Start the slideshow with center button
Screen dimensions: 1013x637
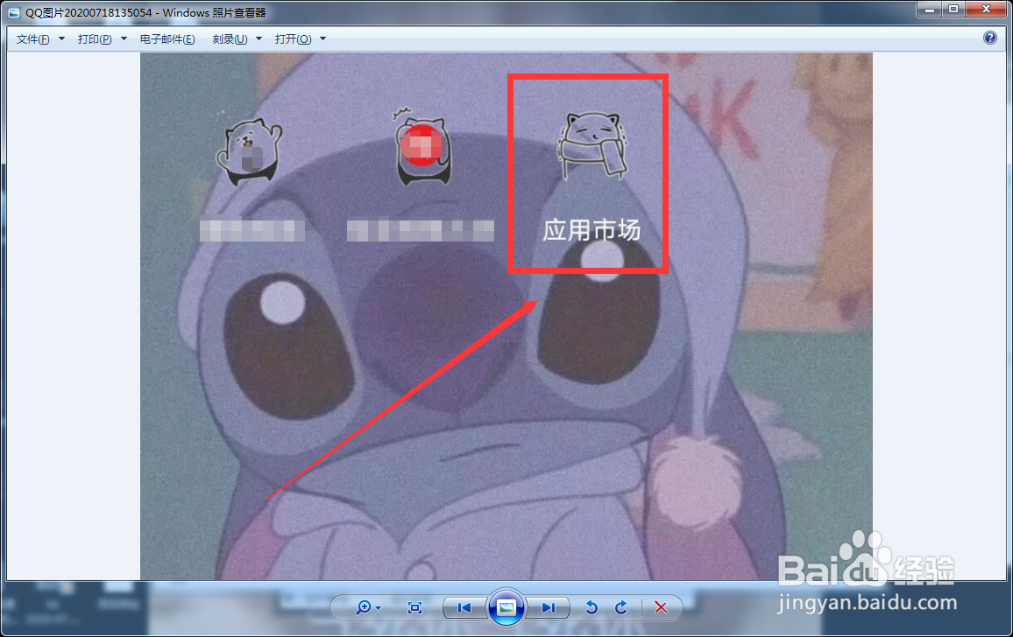pyautogui.click(x=506, y=607)
